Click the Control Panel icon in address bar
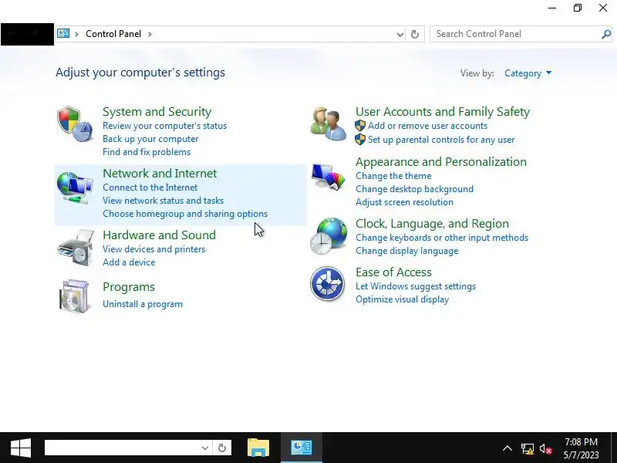Viewport: 617px width, 463px height. point(63,33)
